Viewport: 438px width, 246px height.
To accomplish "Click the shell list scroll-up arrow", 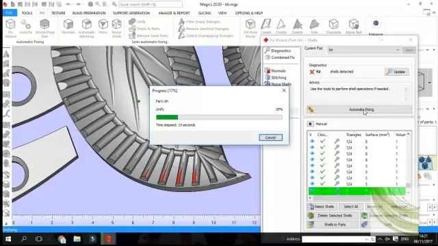I will 409,135.
